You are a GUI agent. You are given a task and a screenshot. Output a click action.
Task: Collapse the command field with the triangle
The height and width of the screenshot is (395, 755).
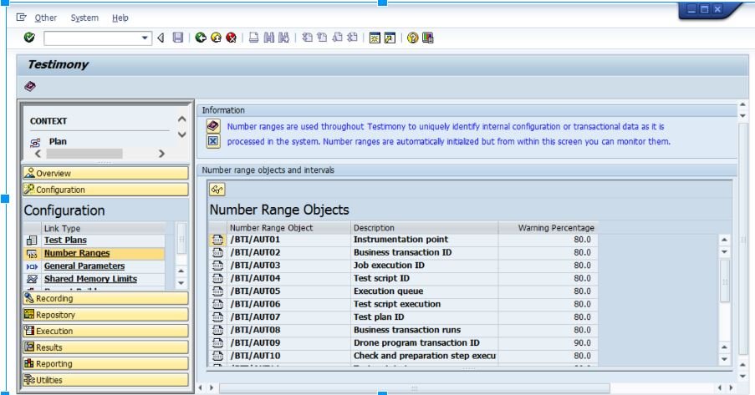click(x=161, y=38)
